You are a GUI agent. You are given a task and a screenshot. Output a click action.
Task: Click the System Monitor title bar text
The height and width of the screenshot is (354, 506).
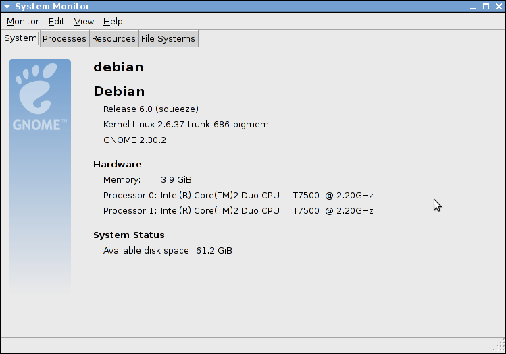52,7
